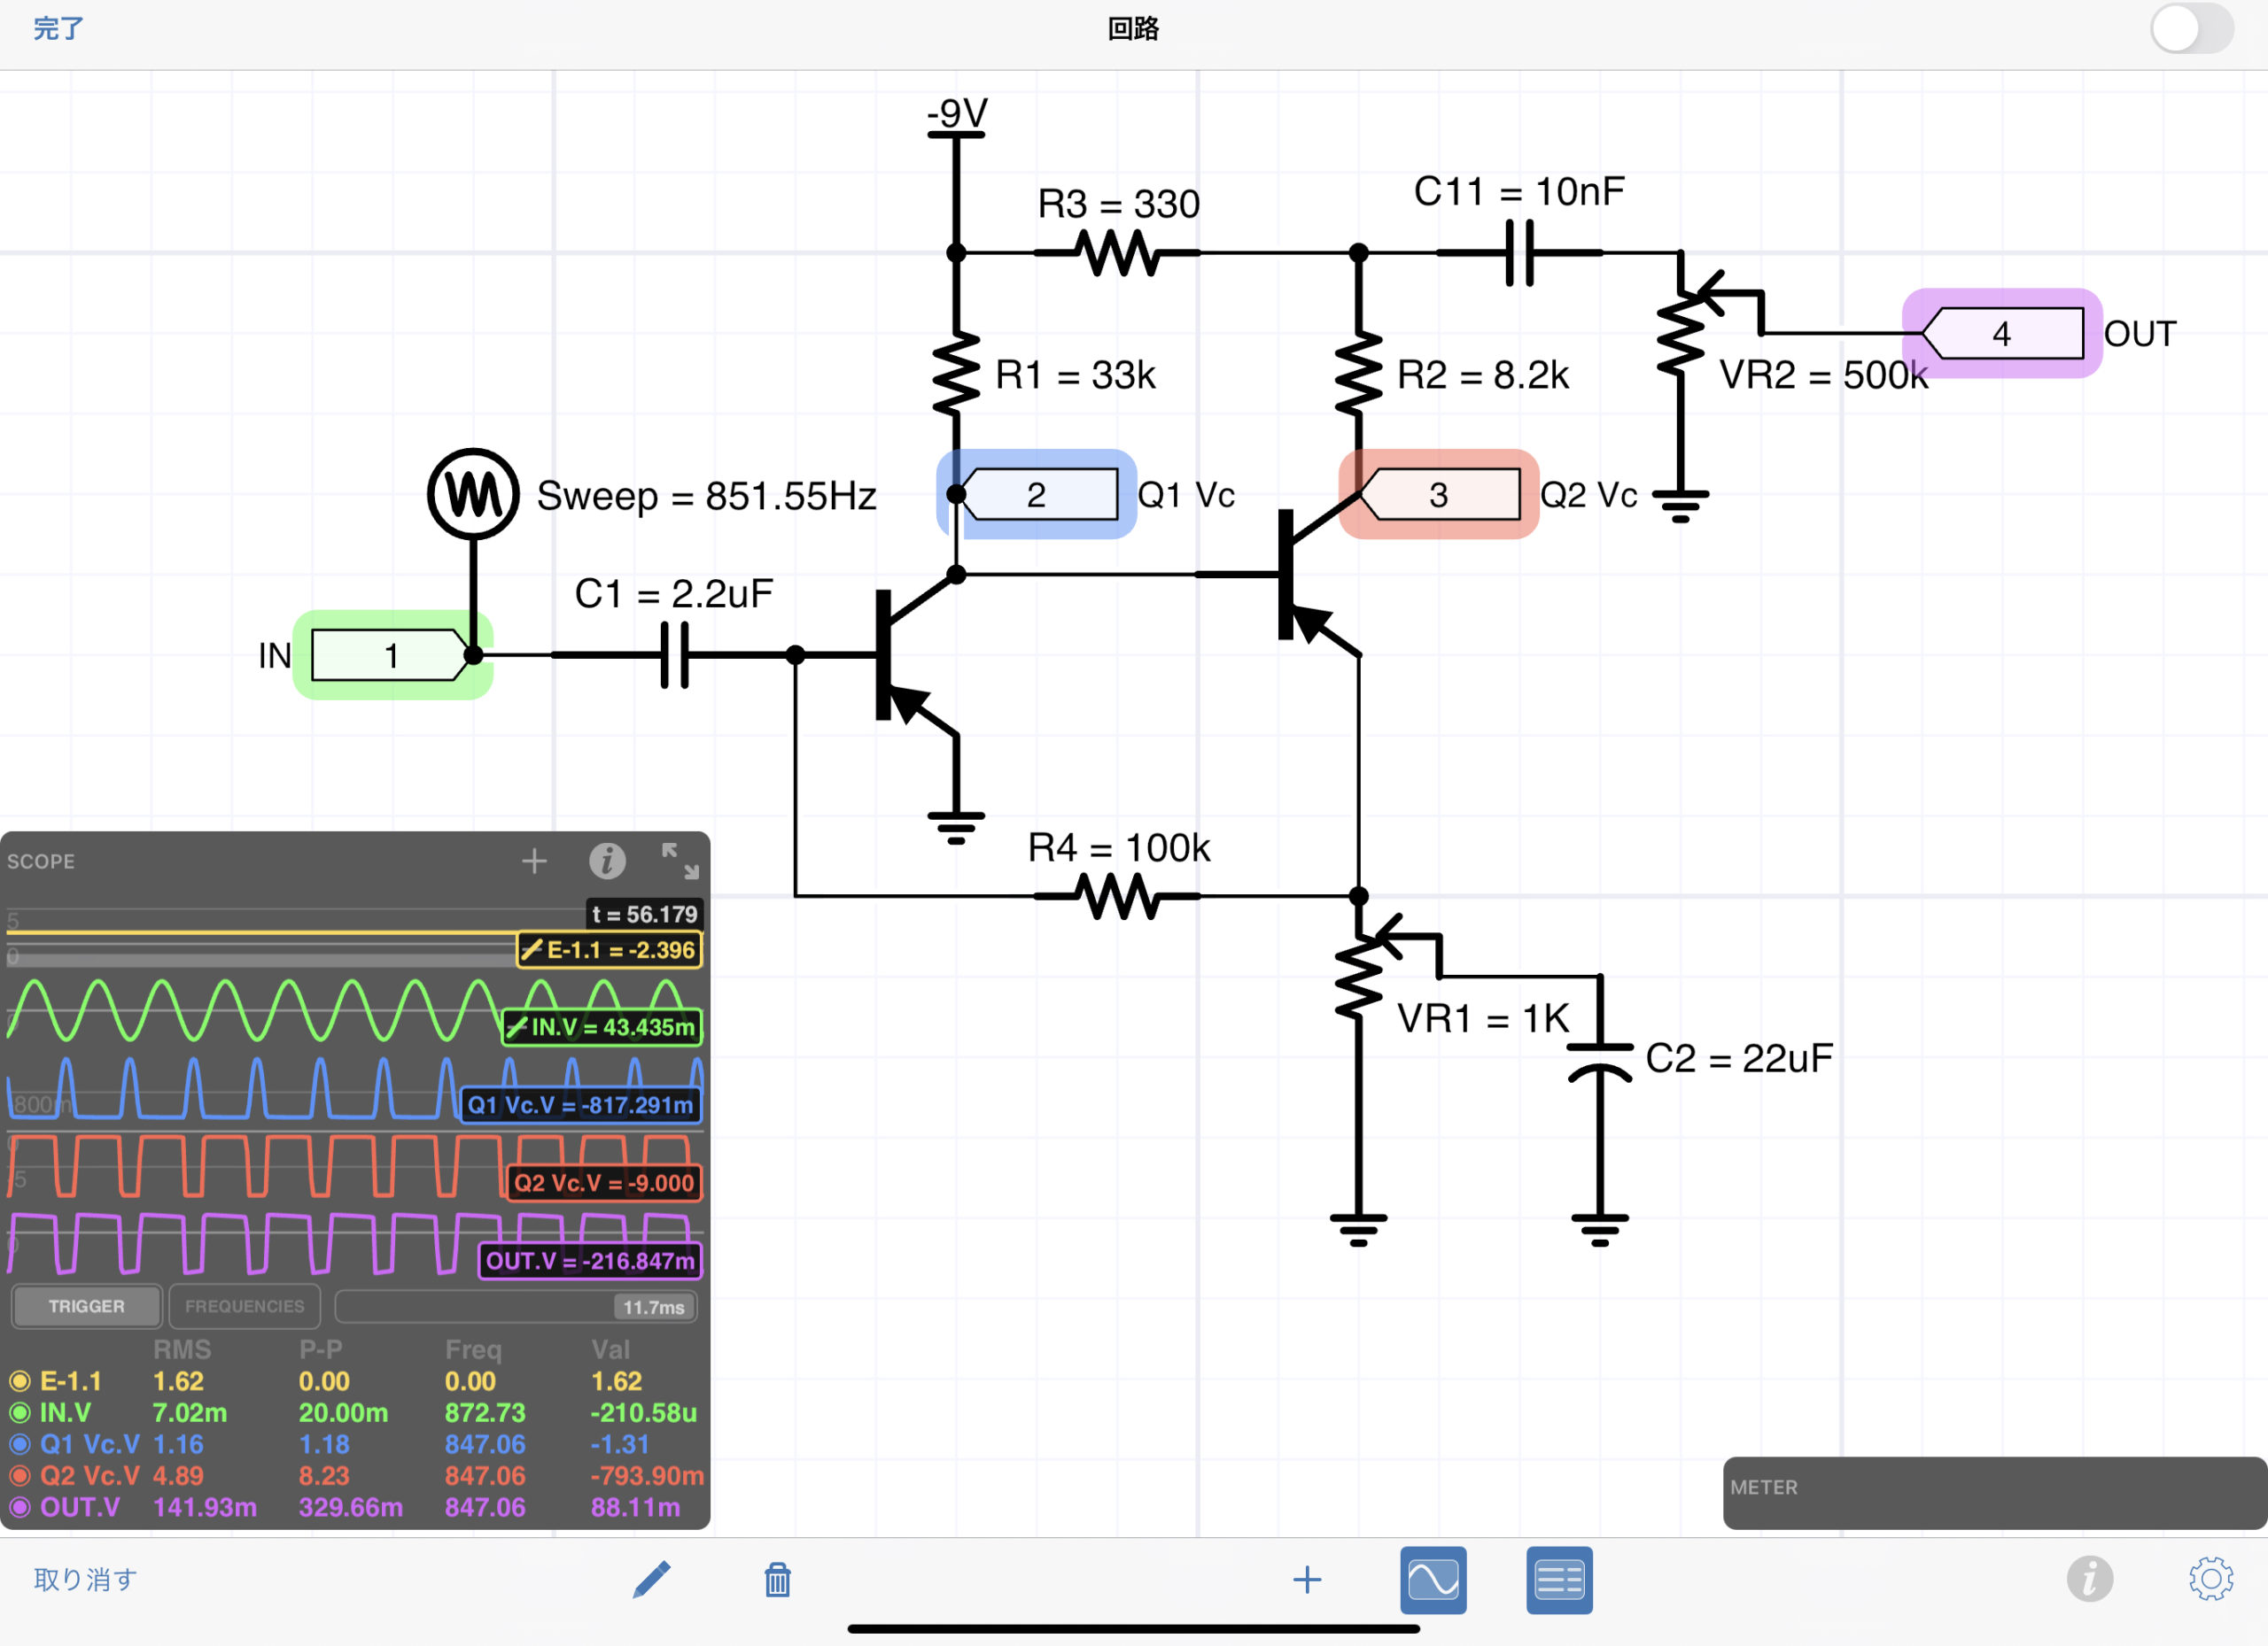Open the SCOPE panel info
Viewport: 2268px width, 1646px height.
click(x=608, y=861)
